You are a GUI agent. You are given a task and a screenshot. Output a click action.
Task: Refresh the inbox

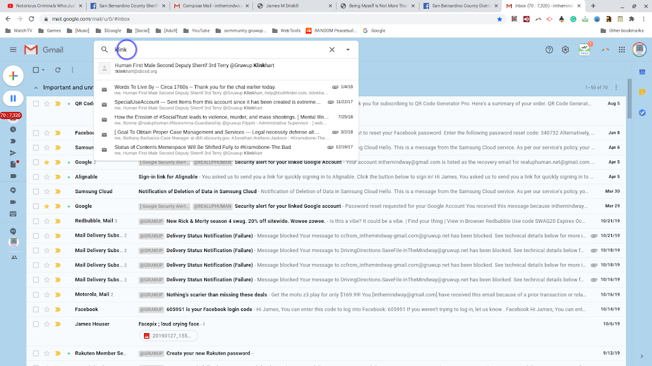click(x=58, y=70)
